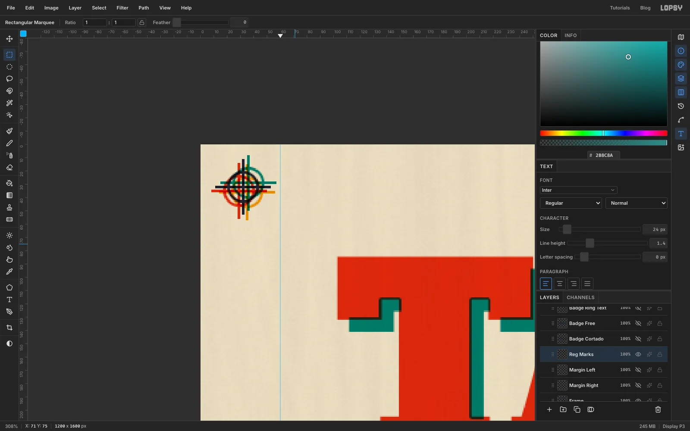Open the Blog link
690x431 pixels.
coord(645,8)
